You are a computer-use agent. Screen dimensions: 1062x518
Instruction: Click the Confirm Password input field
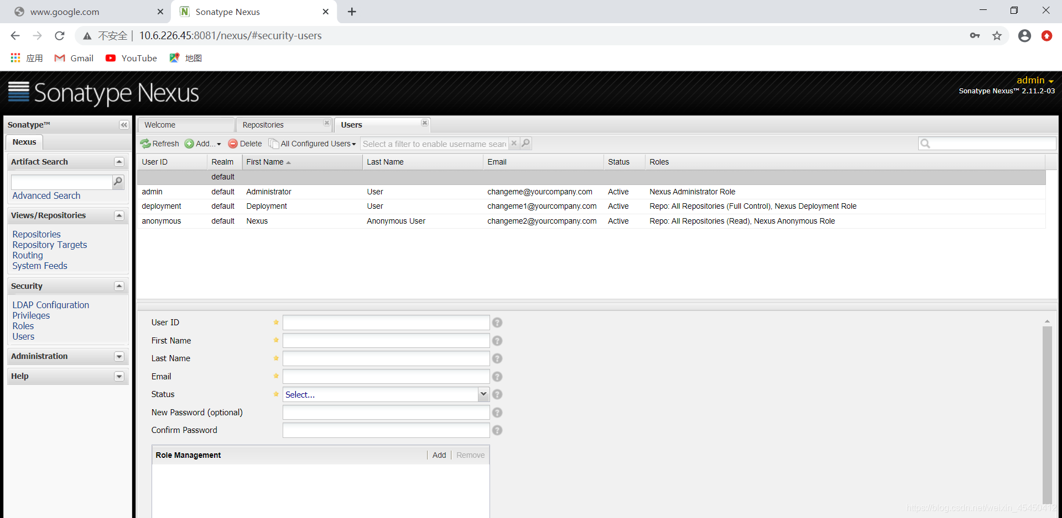click(x=386, y=430)
